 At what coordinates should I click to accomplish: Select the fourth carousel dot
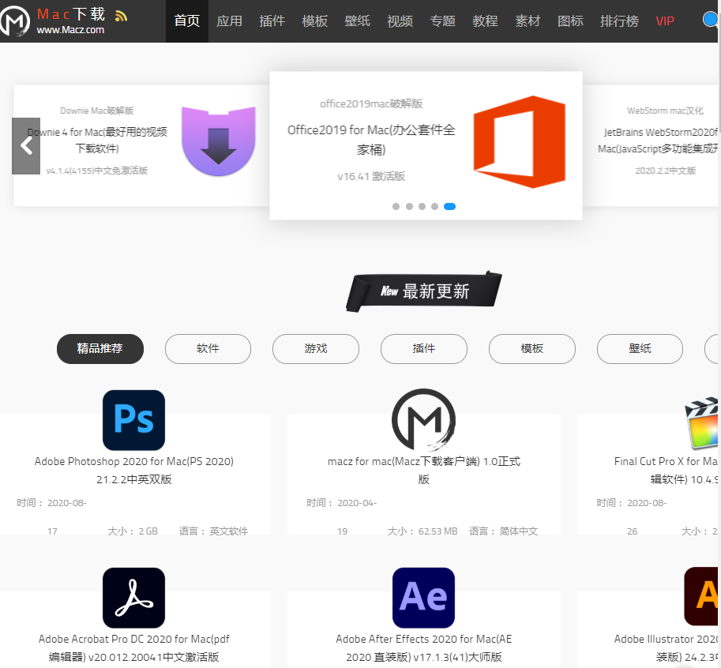coord(434,206)
